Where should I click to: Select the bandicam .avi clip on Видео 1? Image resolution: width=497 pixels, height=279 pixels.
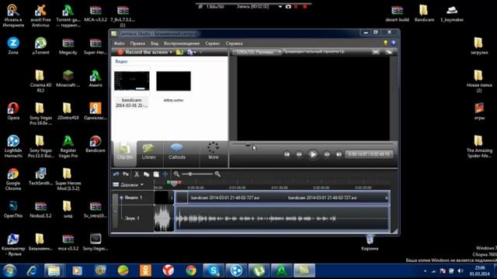[x=282, y=198]
